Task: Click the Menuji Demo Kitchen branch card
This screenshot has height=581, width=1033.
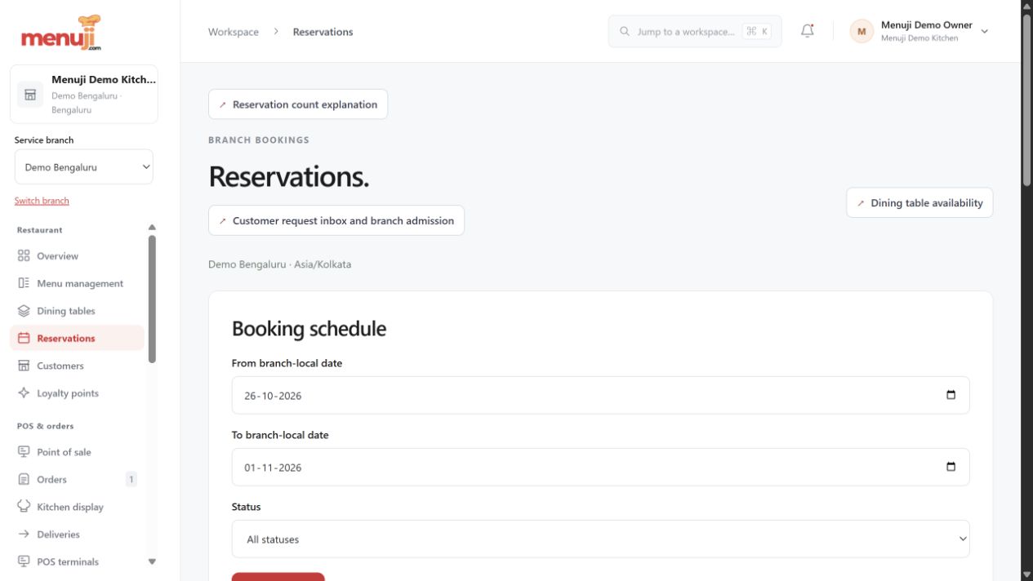Action: tap(84, 95)
